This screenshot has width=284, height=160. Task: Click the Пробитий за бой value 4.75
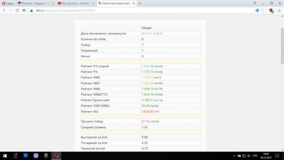coord(145,148)
